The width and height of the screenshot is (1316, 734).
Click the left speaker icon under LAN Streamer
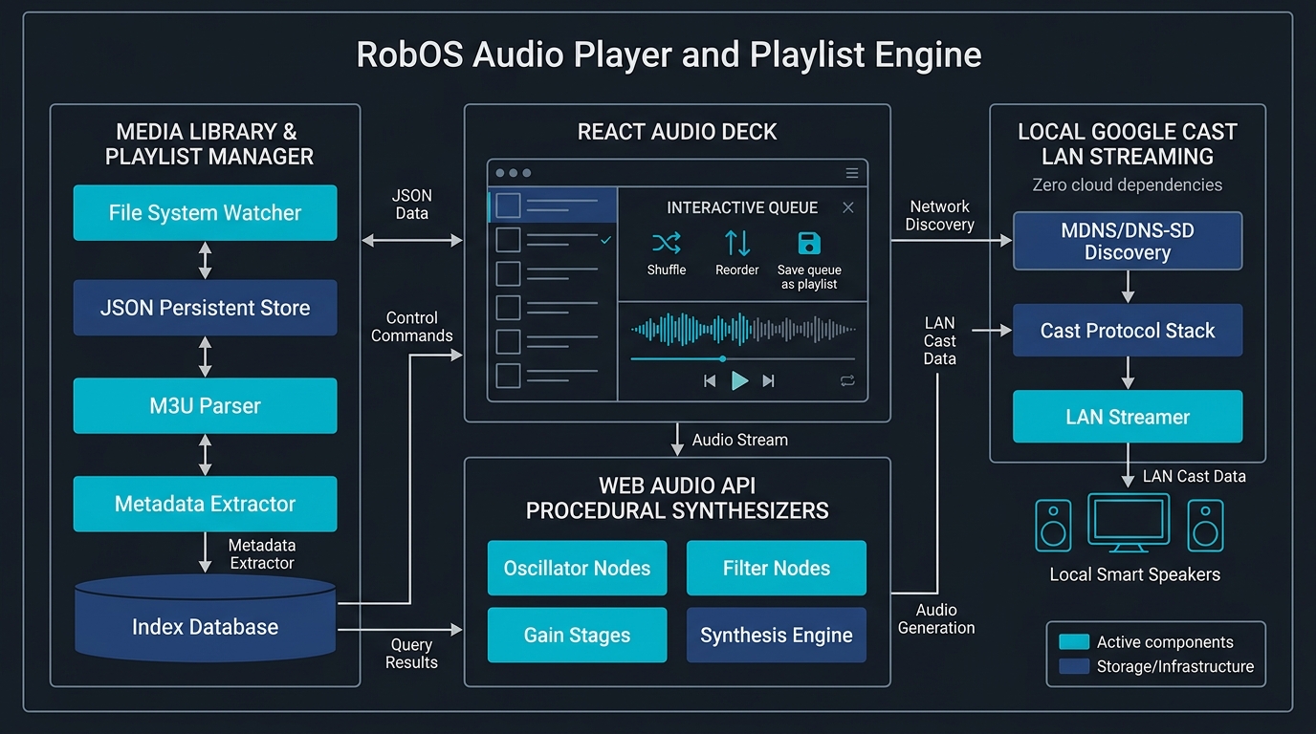tap(1053, 526)
